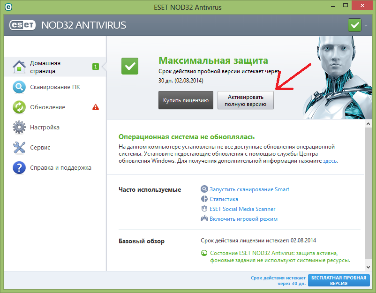This screenshot has width=376, height=293.
Task: Click the здесь link for update info
Action: (x=330, y=161)
